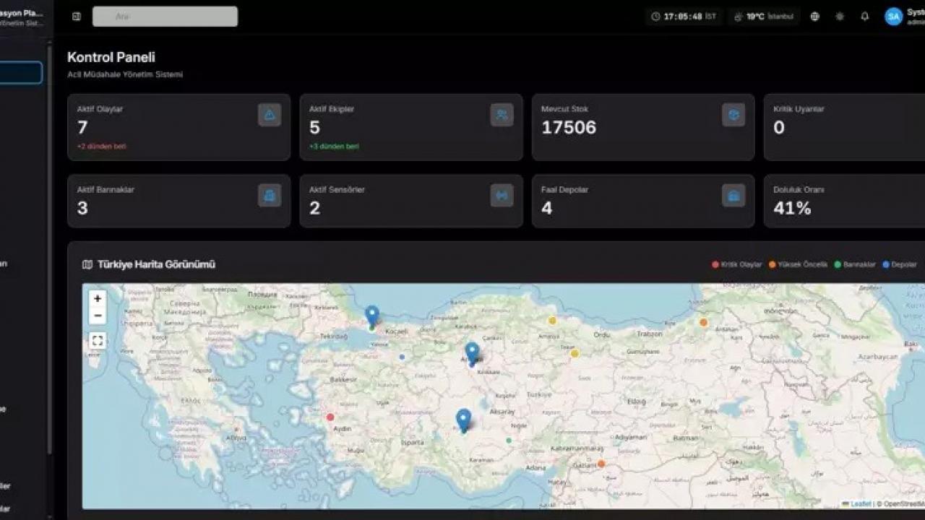Toggle dark theme with the sun icon

tap(839, 16)
